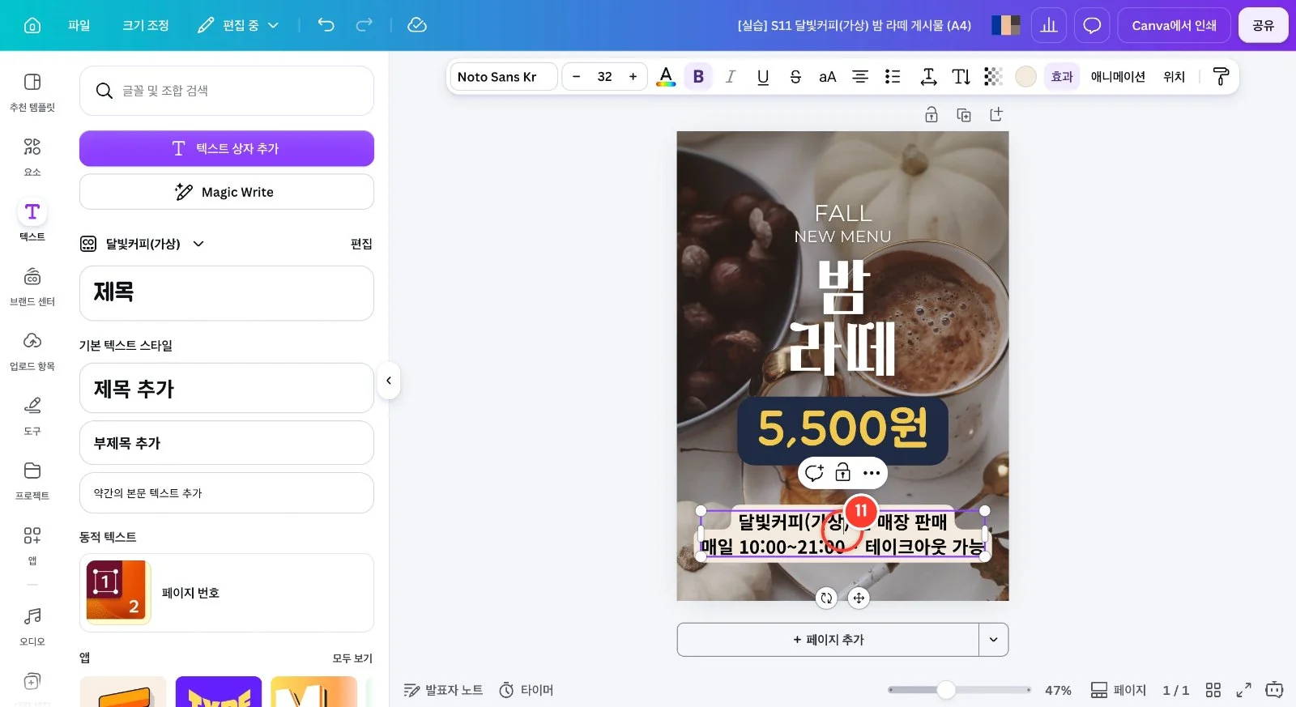This screenshot has width=1296, height=707.
Task: Open the 편집 중 mode dropdown
Action: (238, 25)
